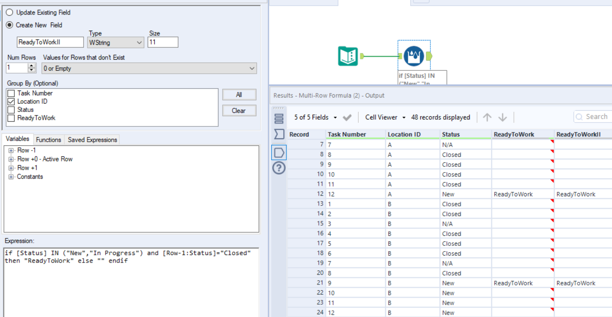Select the Multi-Row Formula tool on the canvas

point(414,56)
